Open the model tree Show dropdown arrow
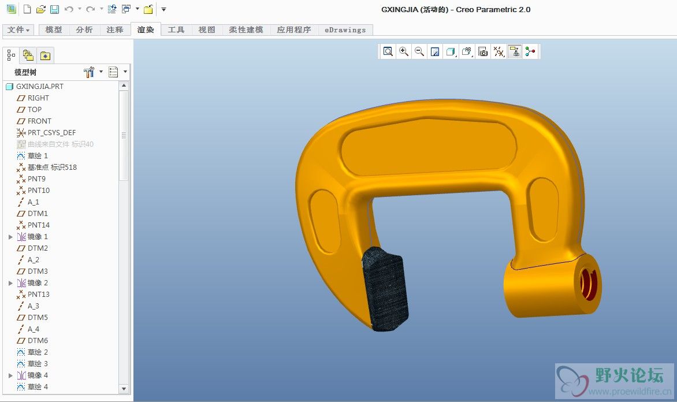 [x=125, y=72]
